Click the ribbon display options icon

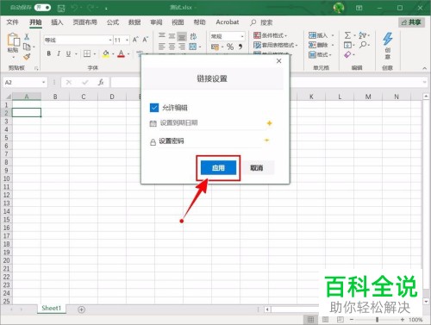pos(359,8)
